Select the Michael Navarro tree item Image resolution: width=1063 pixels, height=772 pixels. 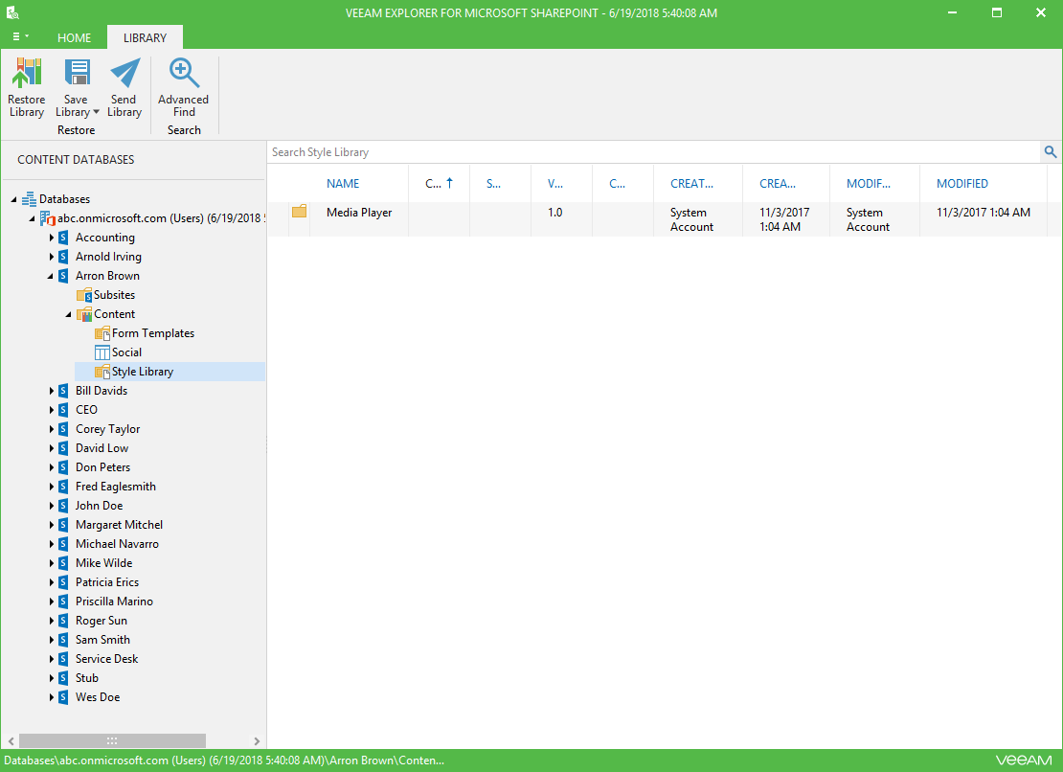click(x=117, y=544)
